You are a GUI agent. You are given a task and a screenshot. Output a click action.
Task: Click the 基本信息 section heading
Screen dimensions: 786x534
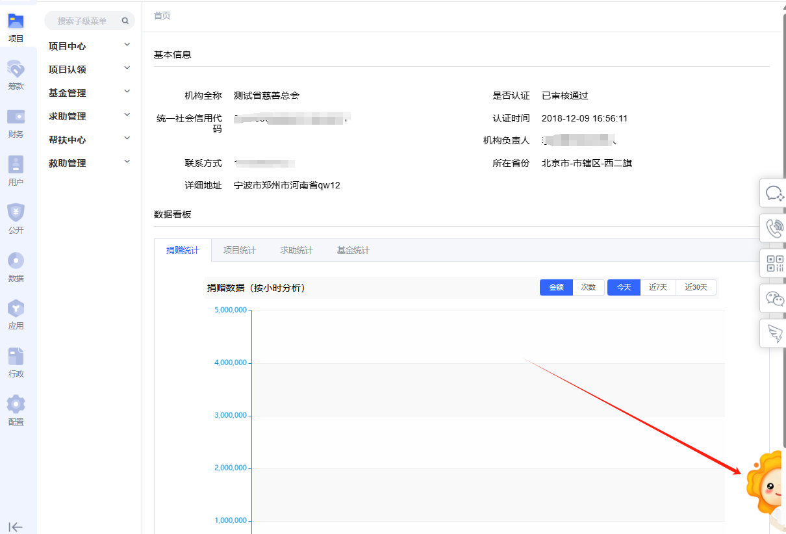coord(173,55)
